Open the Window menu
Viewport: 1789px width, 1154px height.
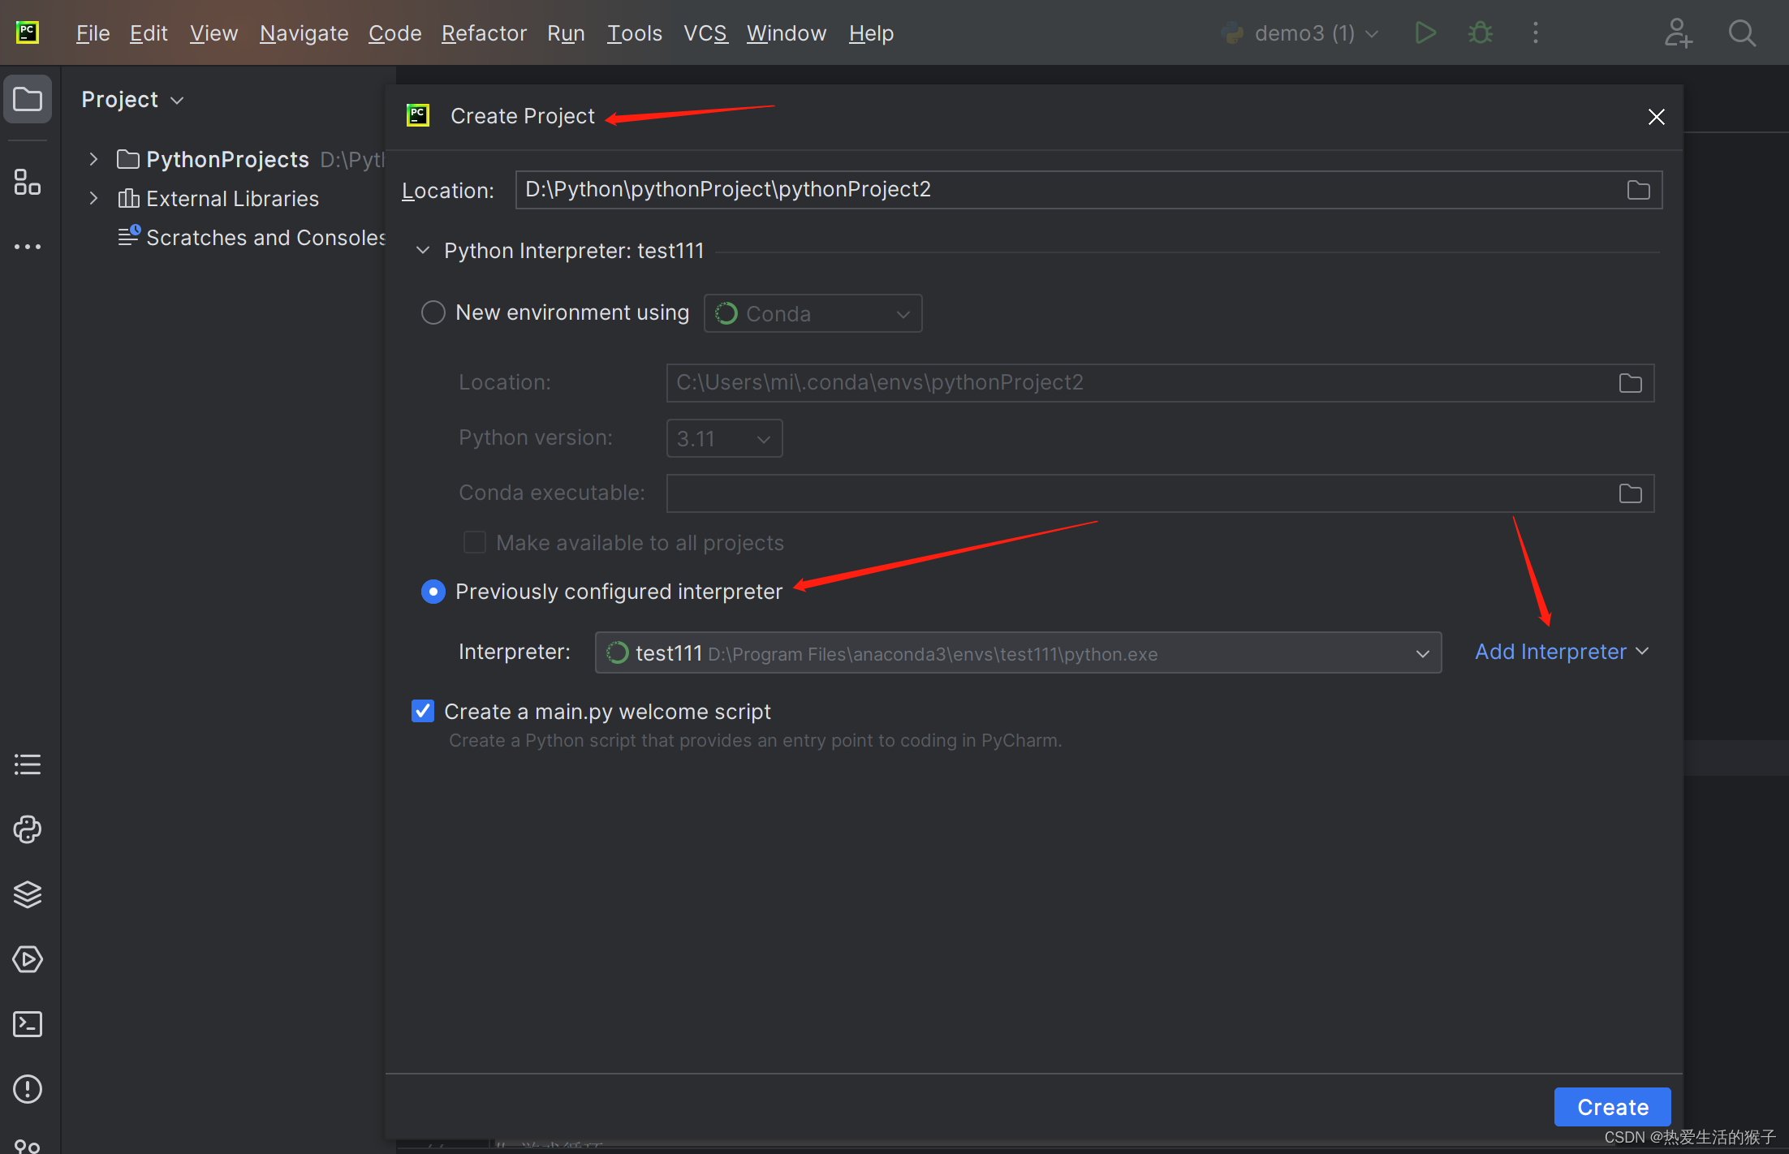point(787,33)
